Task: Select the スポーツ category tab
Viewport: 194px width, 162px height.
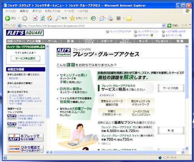Action: [x=107, y=41]
